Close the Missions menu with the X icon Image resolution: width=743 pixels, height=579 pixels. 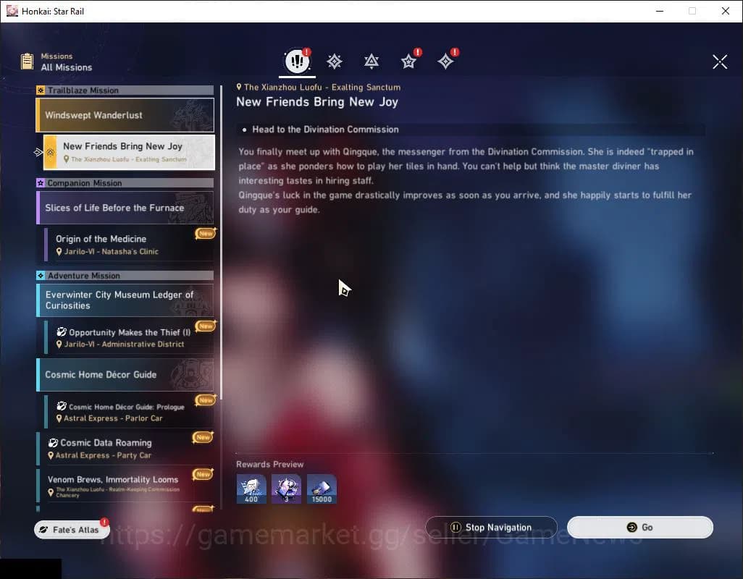[x=720, y=61]
